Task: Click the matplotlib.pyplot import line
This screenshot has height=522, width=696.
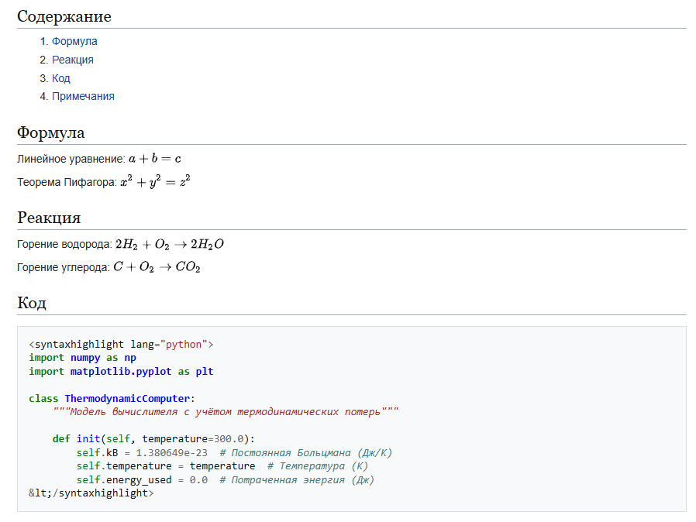Action: coord(121,372)
